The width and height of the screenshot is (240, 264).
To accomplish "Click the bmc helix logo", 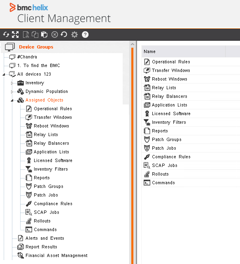I will (x=29, y=7).
